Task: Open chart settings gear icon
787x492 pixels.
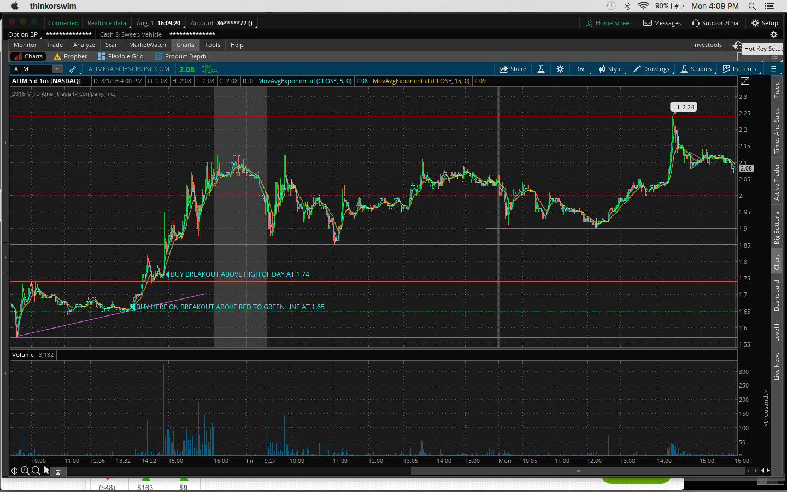Action: (x=560, y=69)
